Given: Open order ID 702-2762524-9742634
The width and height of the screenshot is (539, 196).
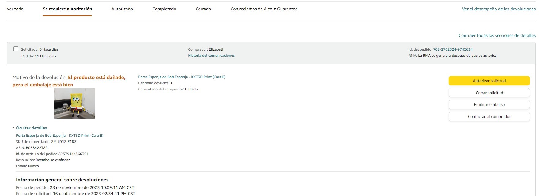Looking at the screenshot, I should (453, 49).
